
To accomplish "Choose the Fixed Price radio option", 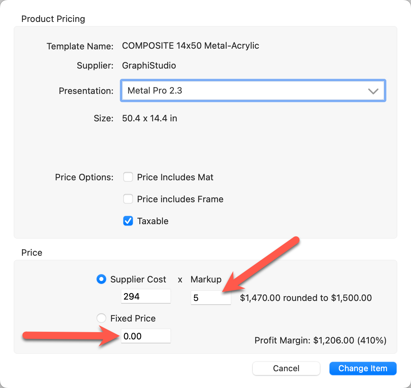I will [x=101, y=318].
